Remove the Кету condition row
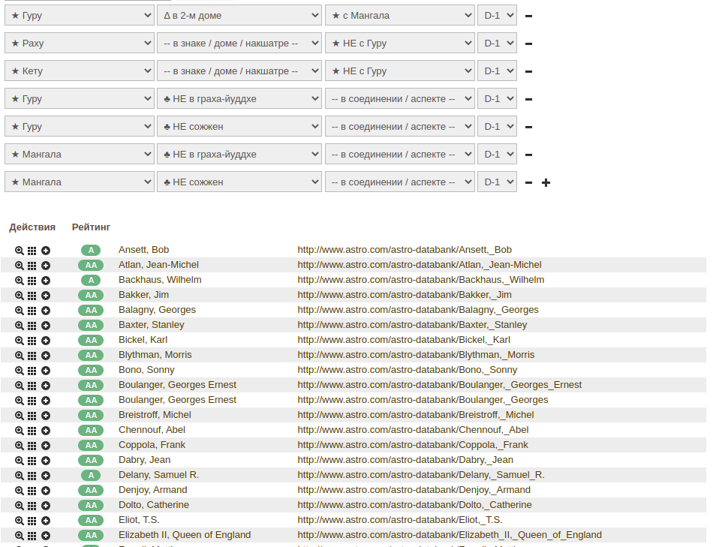The height and width of the screenshot is (547, 713). pos(528,71)
